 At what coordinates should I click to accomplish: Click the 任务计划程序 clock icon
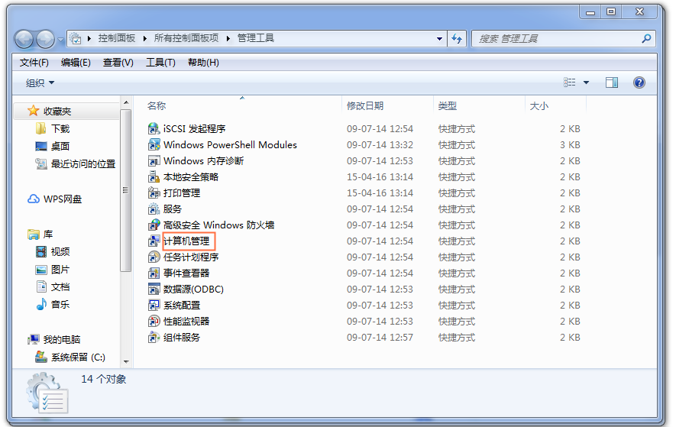(154, 257)
